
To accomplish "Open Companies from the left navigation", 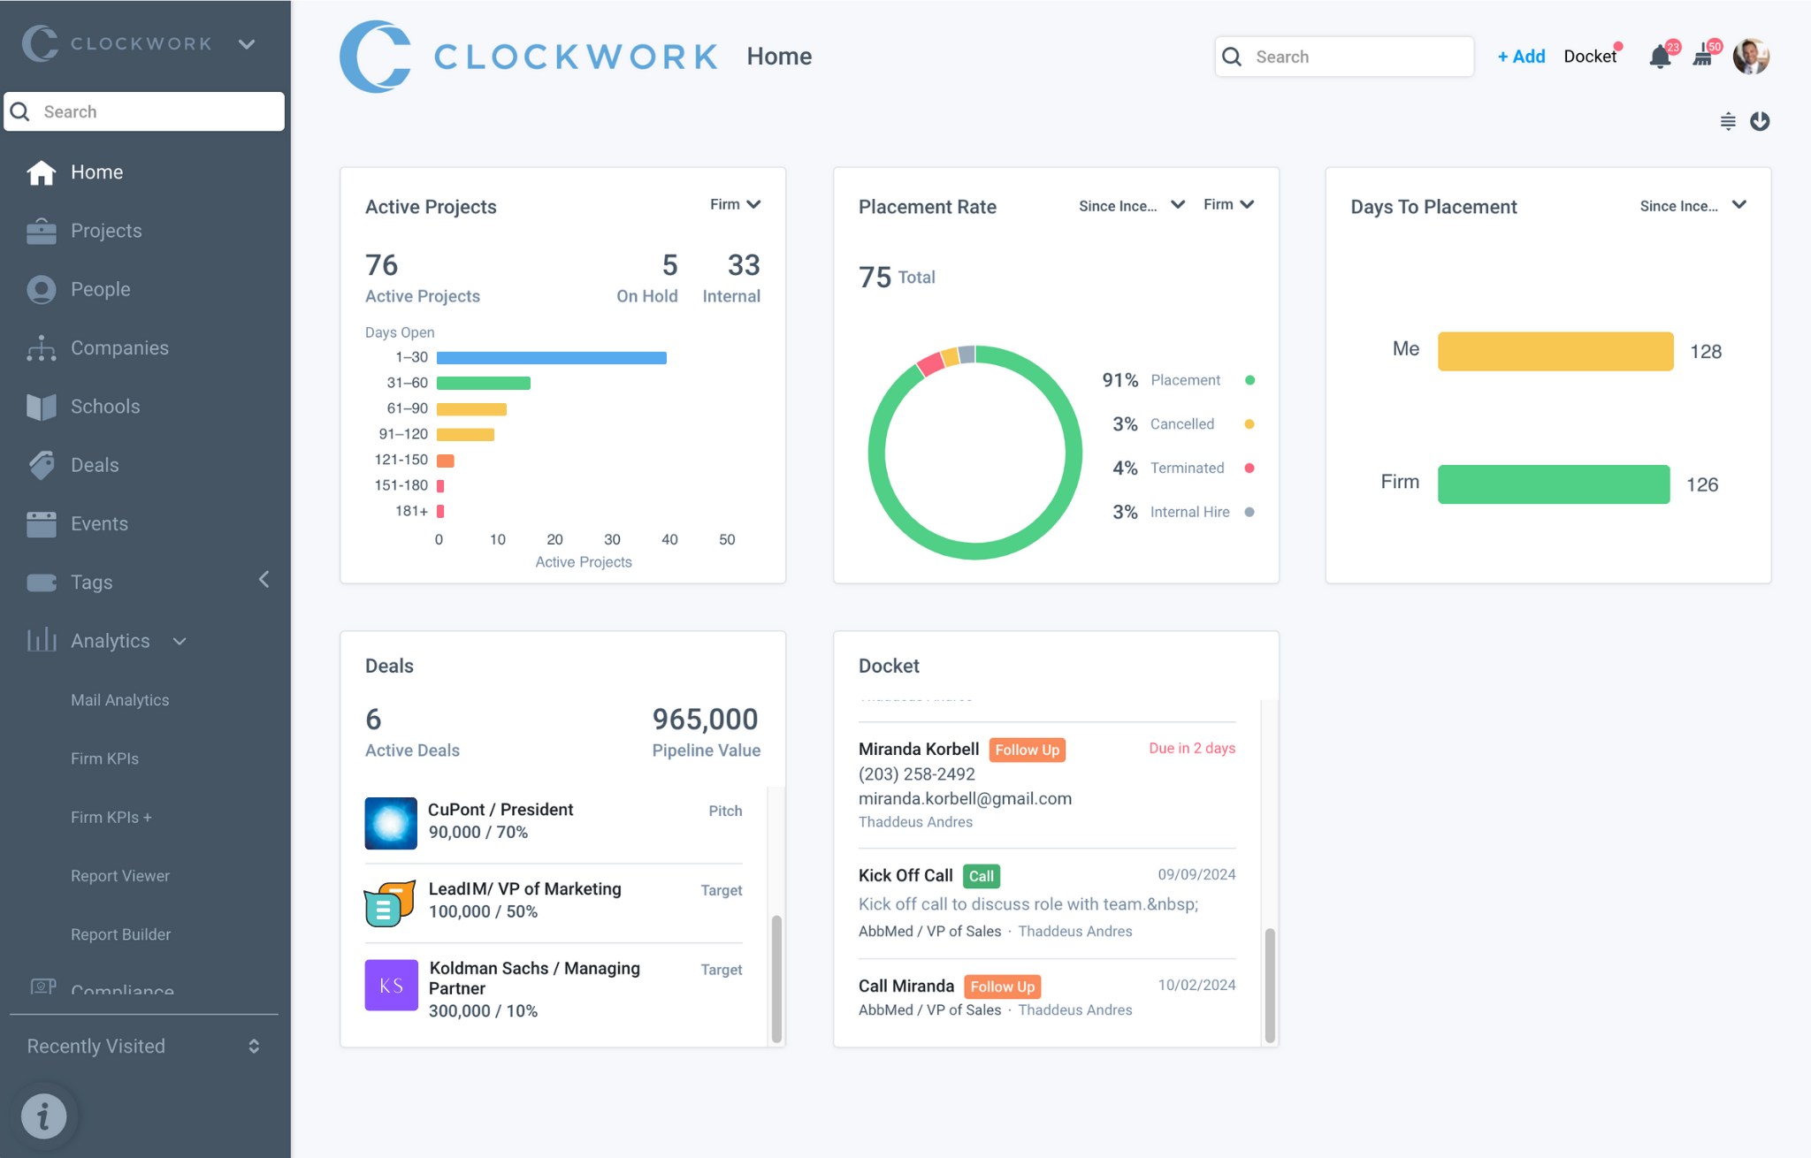I will click(119, 347).
